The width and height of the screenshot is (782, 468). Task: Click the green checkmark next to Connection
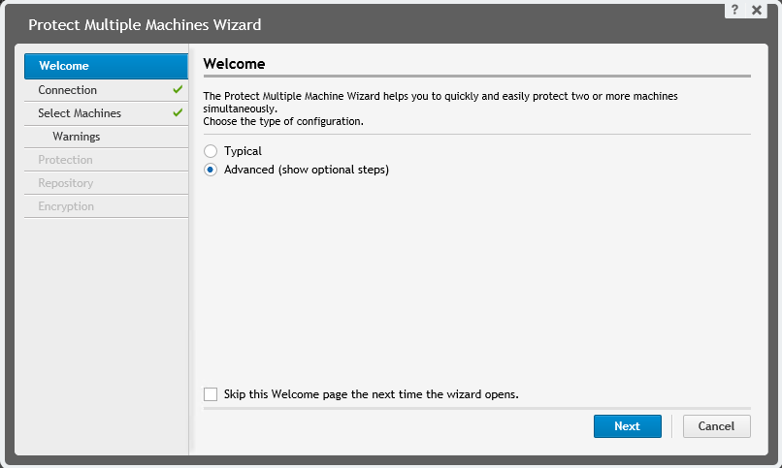[178, 90]
